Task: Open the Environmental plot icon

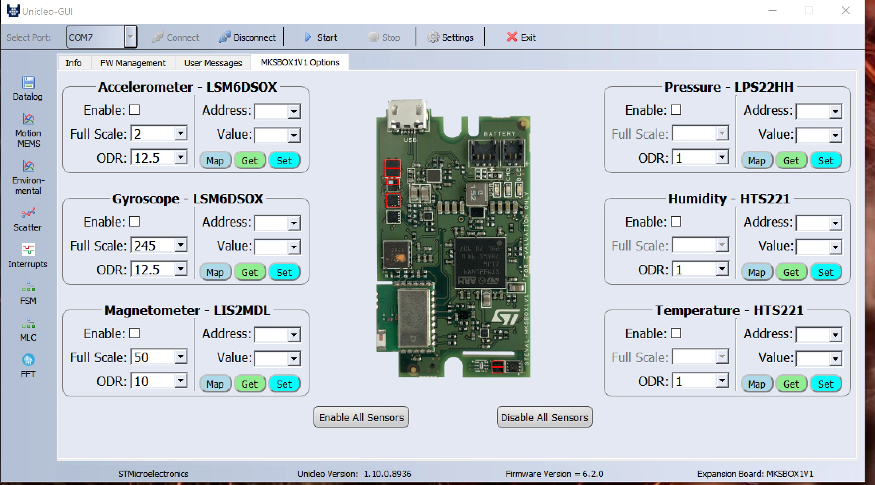Action: point(28,166)
